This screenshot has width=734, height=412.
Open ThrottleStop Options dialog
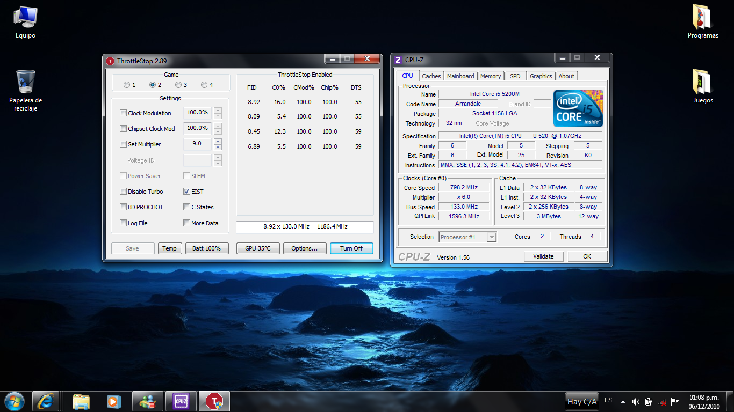point(305,248)
